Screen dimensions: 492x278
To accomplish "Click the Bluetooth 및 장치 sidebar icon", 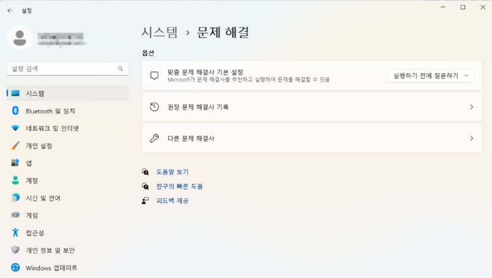I will click(16, 111).
